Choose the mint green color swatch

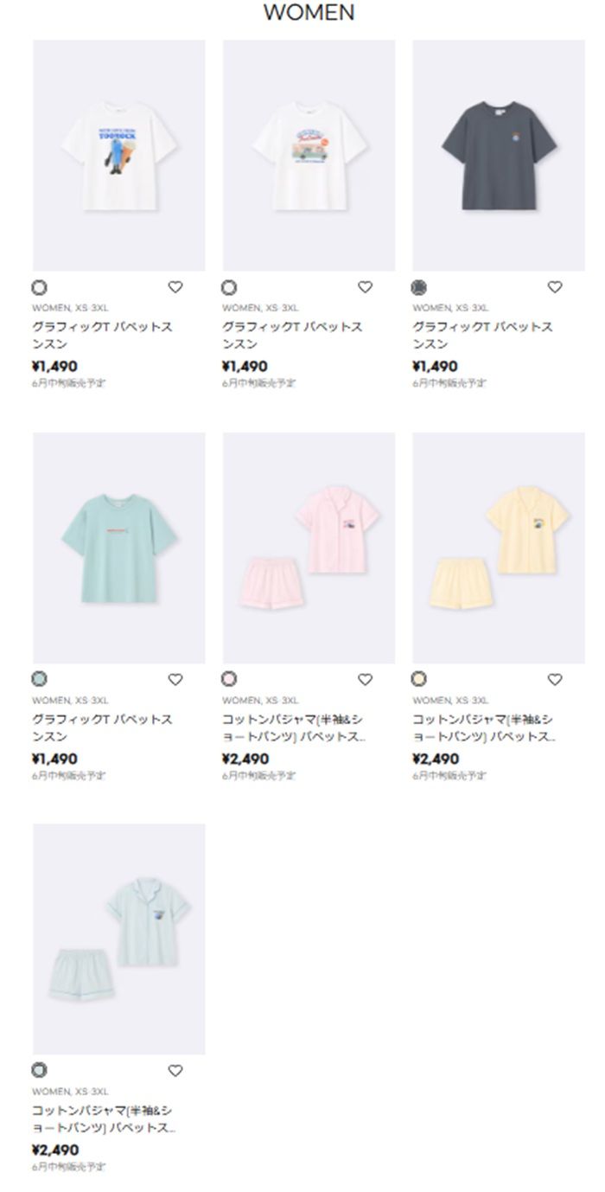pyautogui.click(x=40, y=680)
